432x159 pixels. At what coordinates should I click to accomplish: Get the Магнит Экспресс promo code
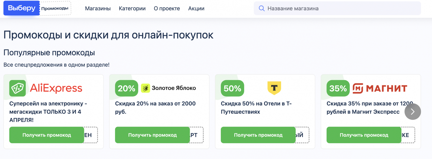[364, 135]
